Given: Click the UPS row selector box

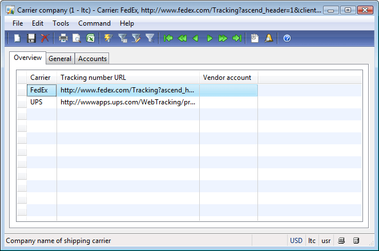Looking at the screenshot, I should (x=22, y=102).
